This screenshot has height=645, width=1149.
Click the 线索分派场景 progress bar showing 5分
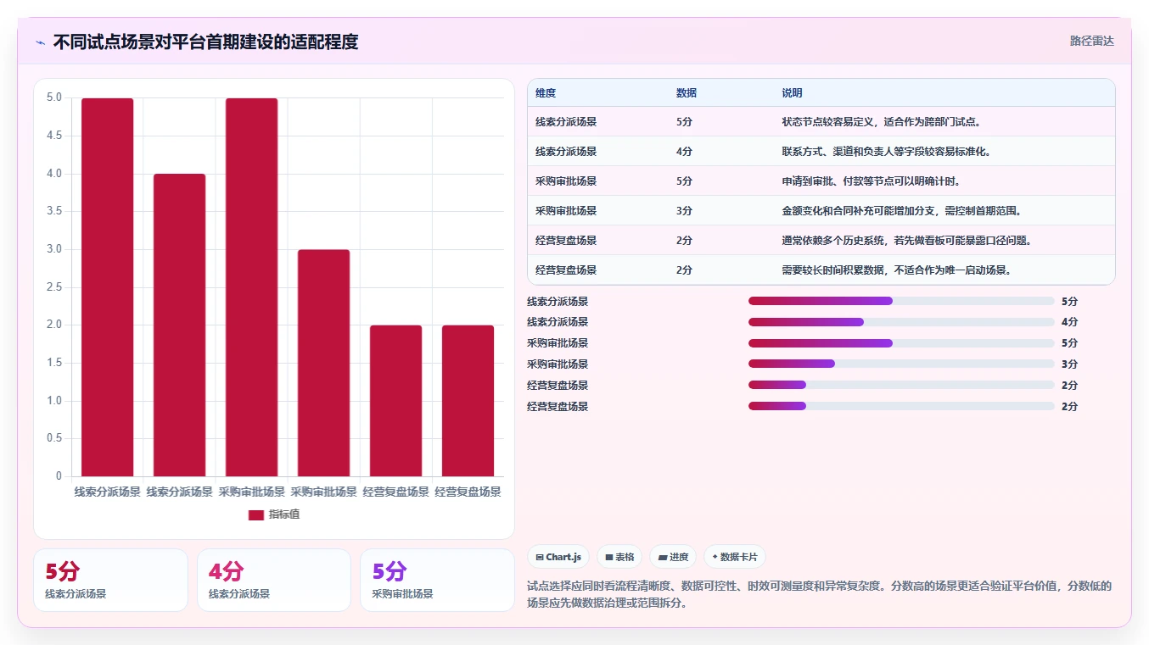[901, 301]
